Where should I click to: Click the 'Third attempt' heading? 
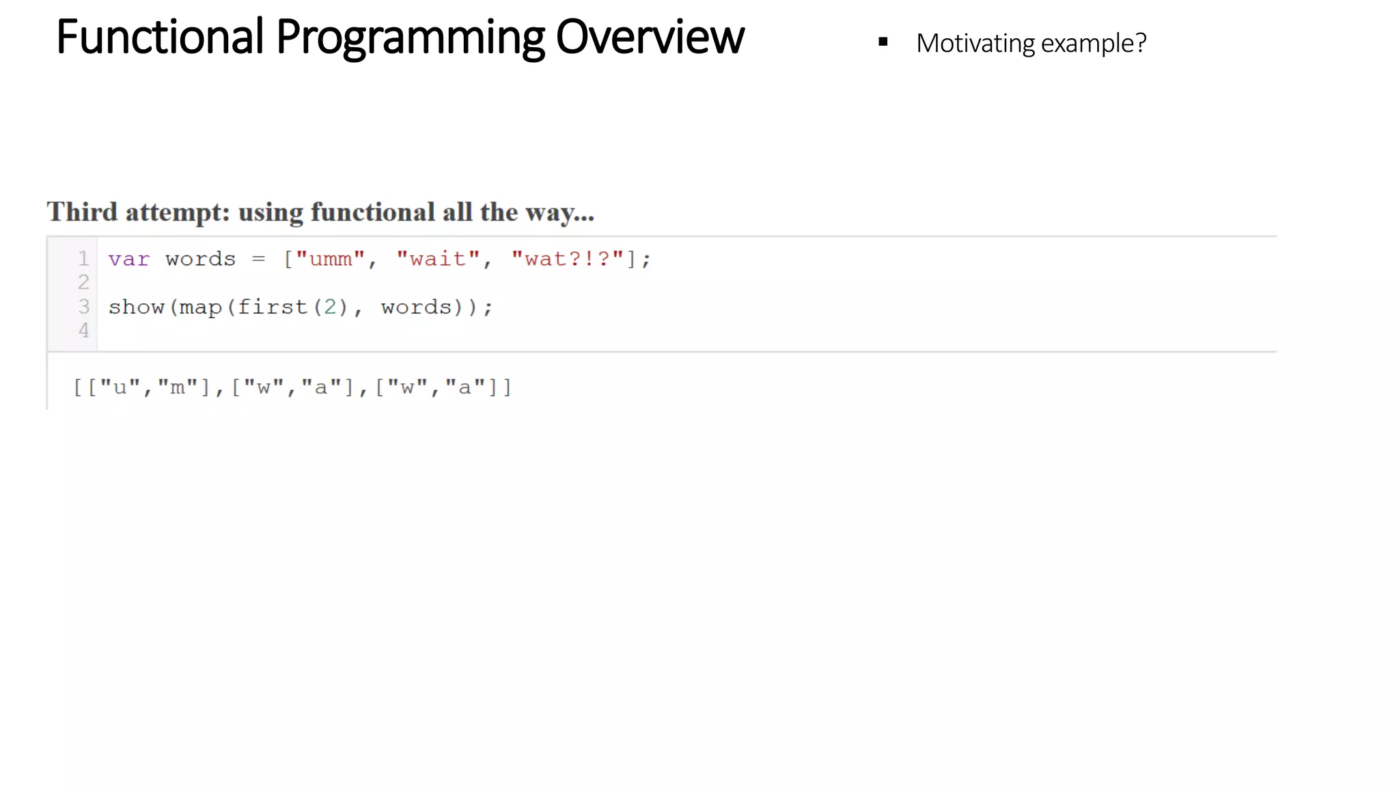pyautogui.click(x=320, y=212)
